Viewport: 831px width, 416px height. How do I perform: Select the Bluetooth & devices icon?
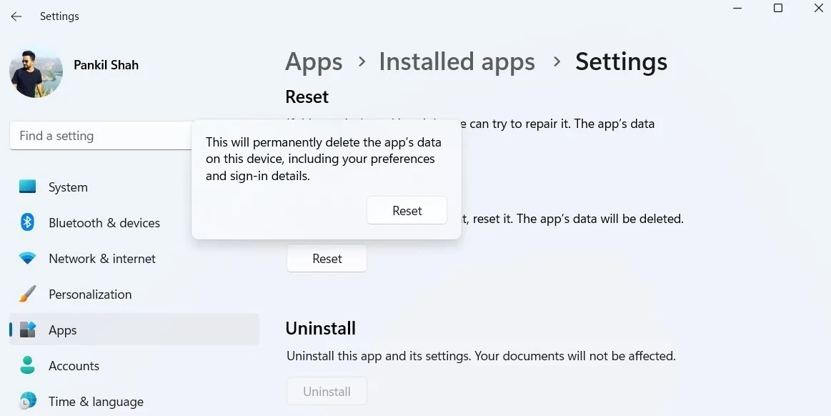pos(27,222)
